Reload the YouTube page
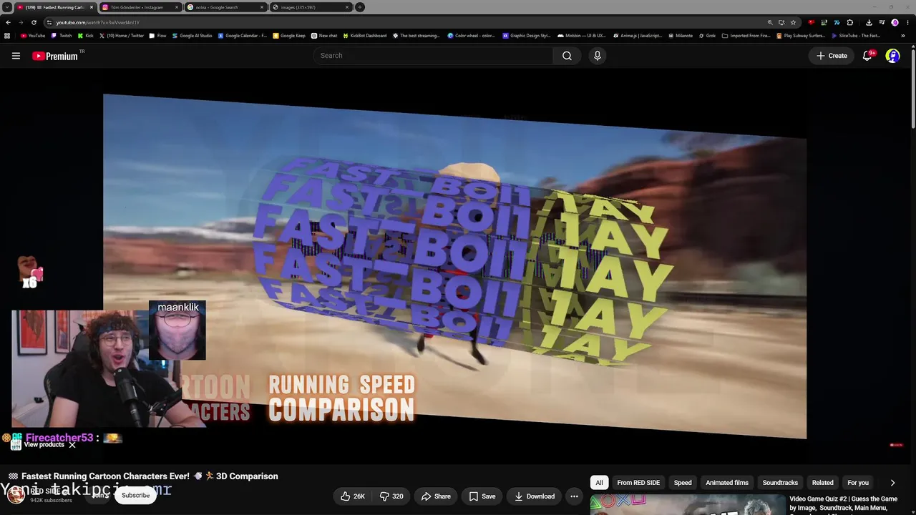 pyautogui.click(x=34, y=22)
